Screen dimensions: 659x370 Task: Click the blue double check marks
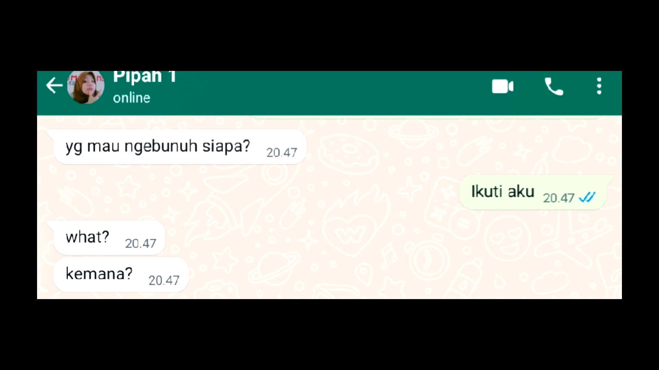[x=587, y=197]
